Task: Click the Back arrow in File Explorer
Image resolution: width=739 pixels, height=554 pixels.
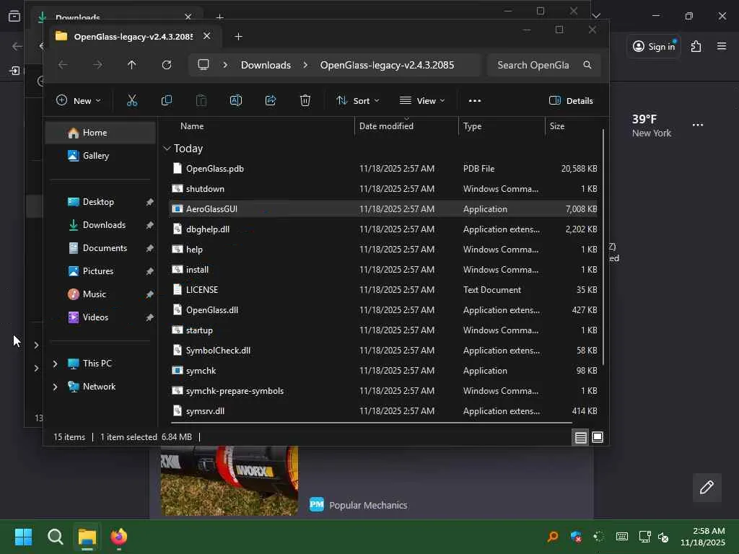Action: click(63, 65)
